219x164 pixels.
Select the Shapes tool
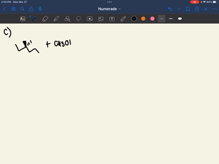tap(68, 19)
